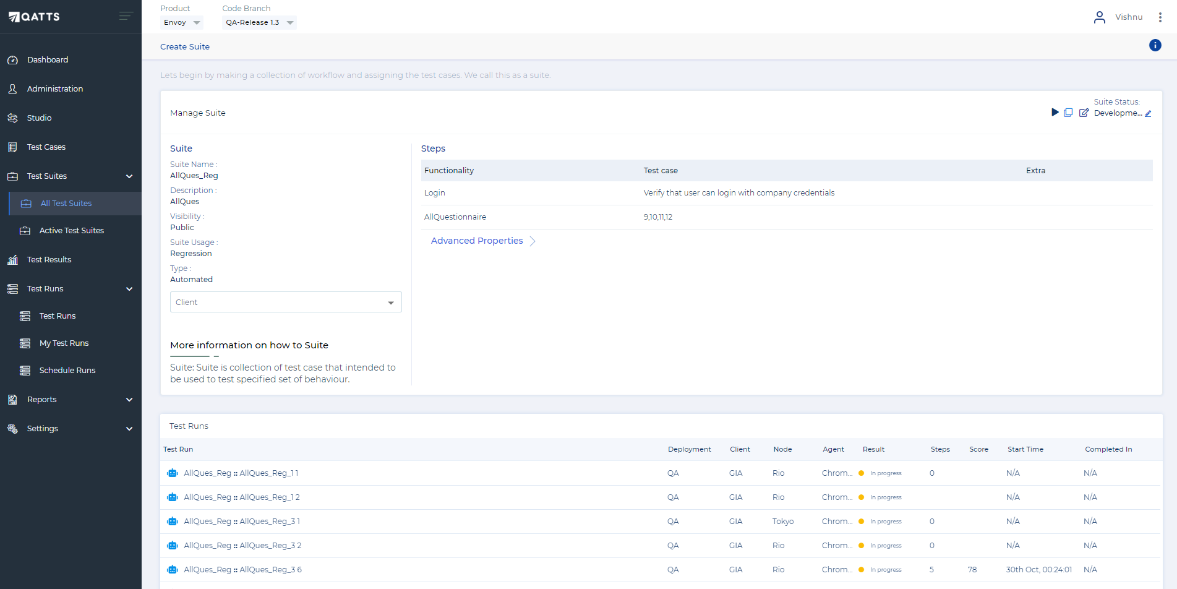1177x589 pixels.
Task: Click the hamburger icon above the sidebar
Action: click(x=126, y=17)
